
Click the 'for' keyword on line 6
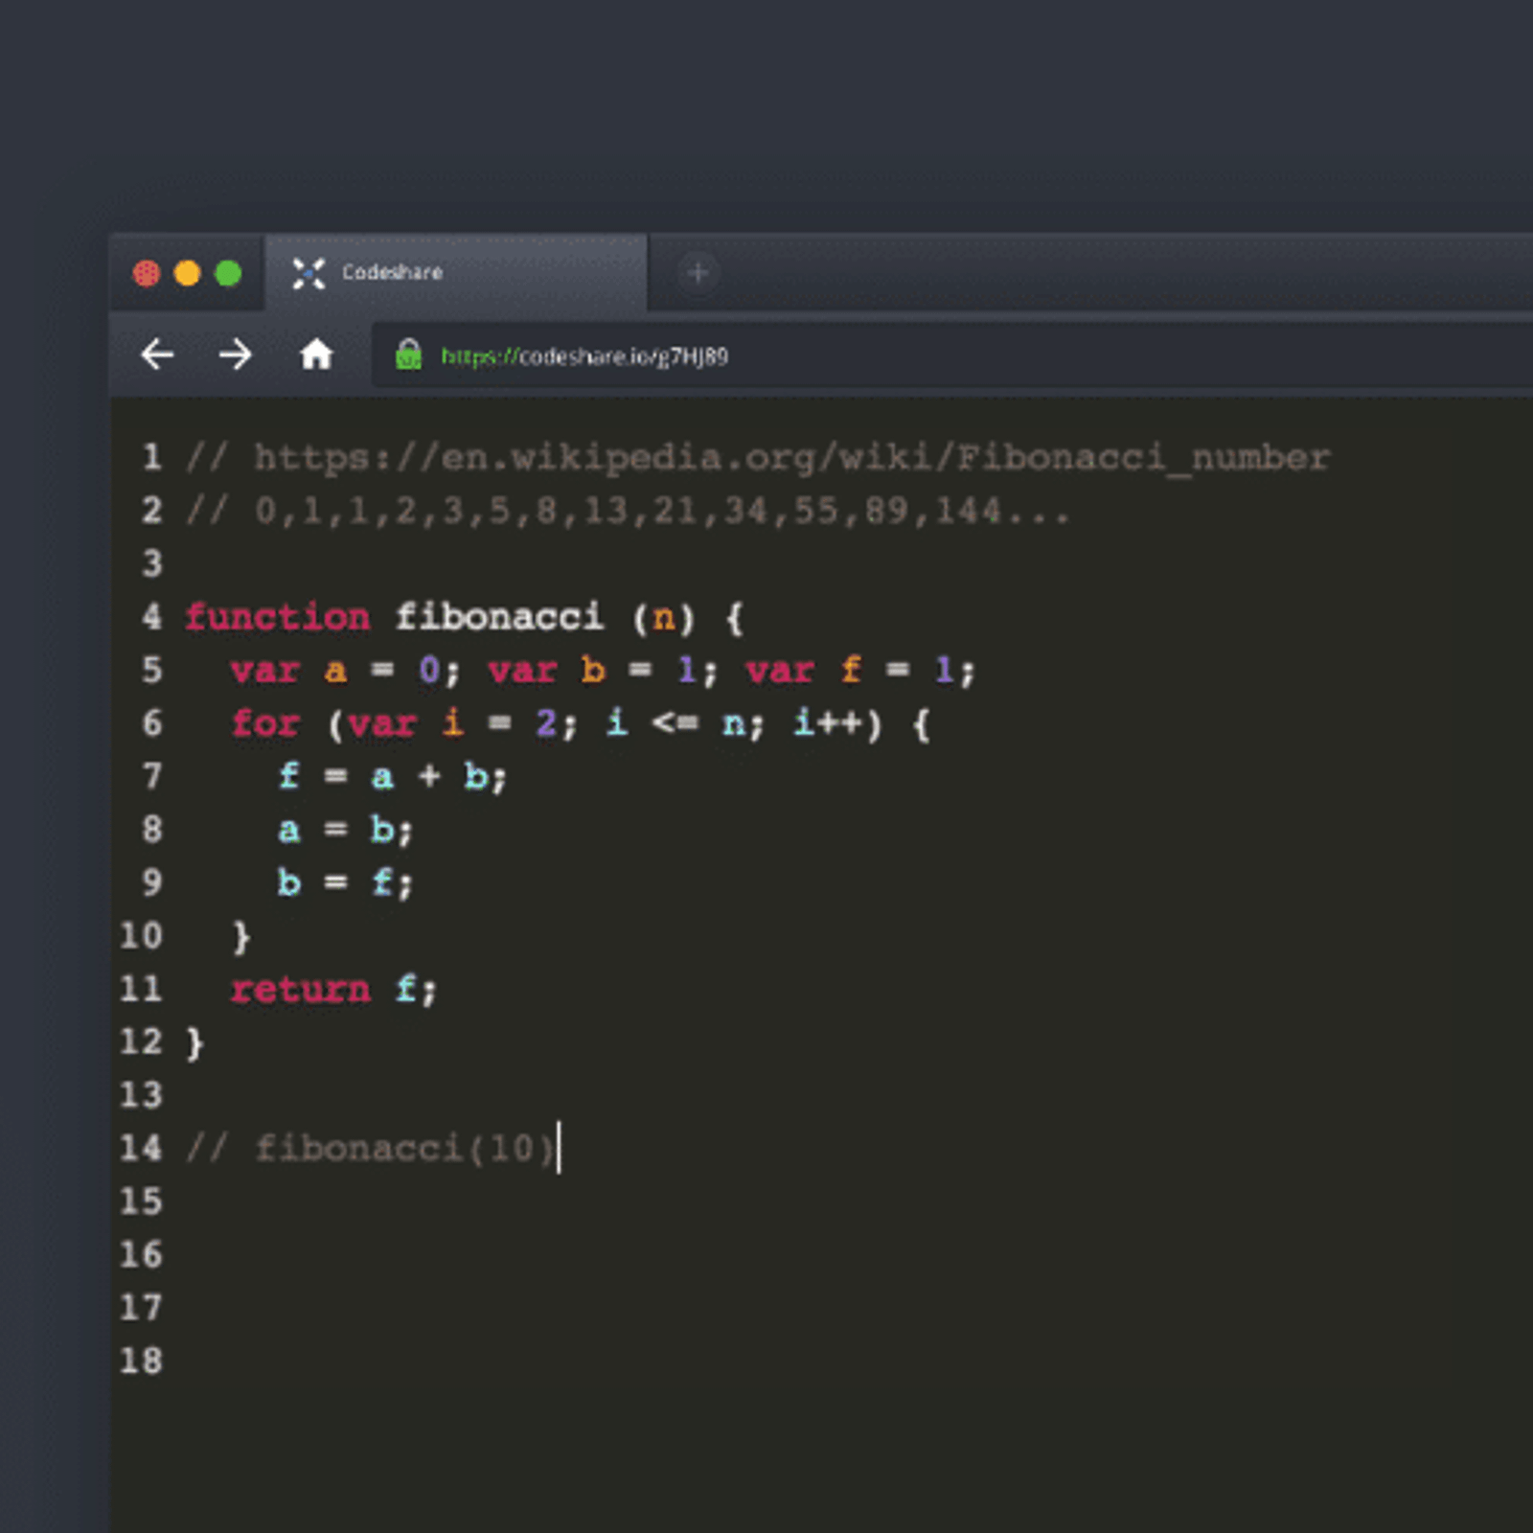(x=265, y=723)
